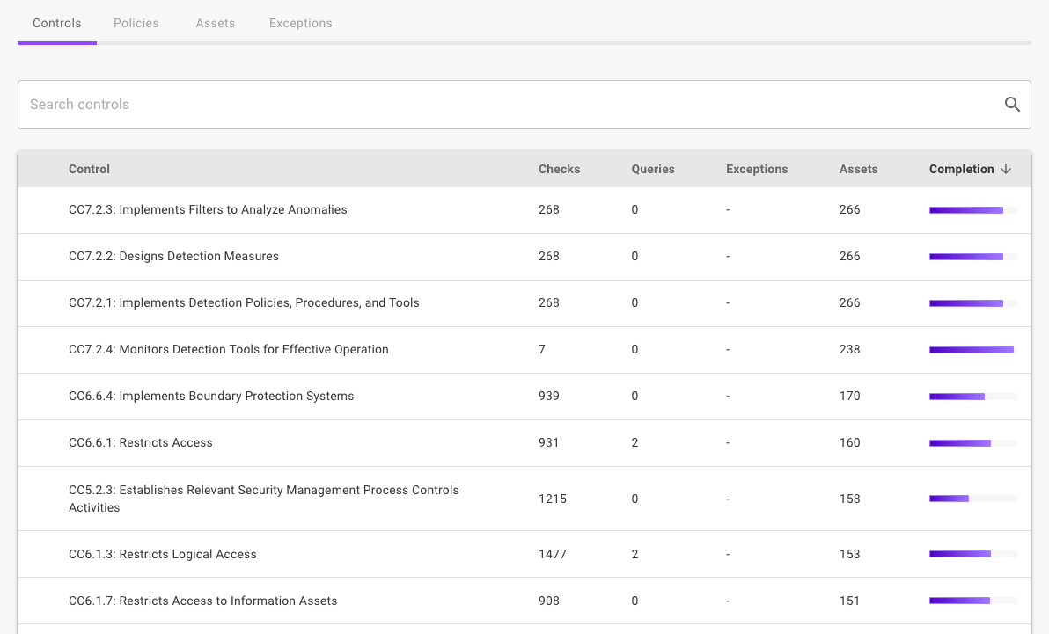This screenshot has width=1049, height=634.
Task: Click the search magnifier icon
Action: [x=1012, y=105]
